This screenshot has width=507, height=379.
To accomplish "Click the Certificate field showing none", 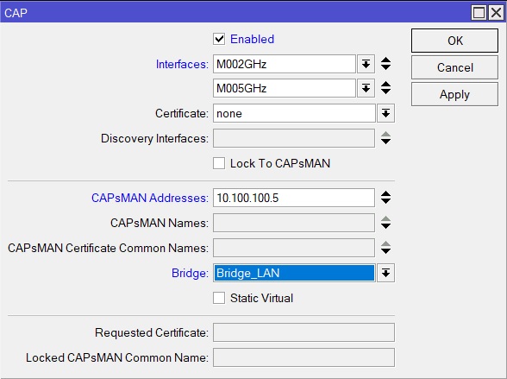I will click(294, 113).
